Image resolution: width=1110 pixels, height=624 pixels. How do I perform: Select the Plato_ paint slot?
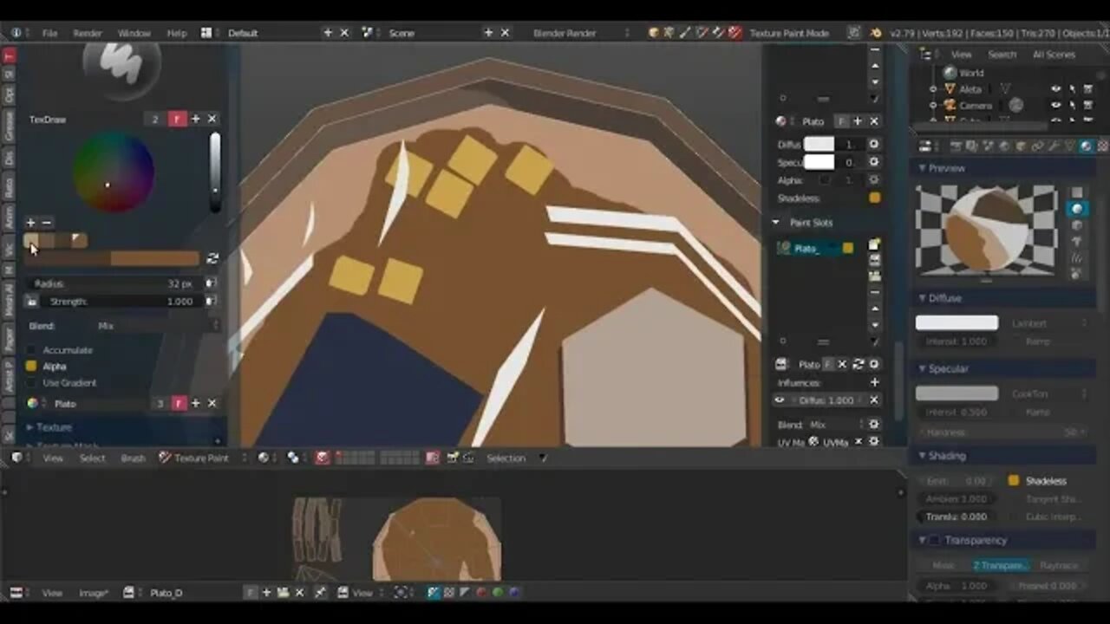point(815,248)
